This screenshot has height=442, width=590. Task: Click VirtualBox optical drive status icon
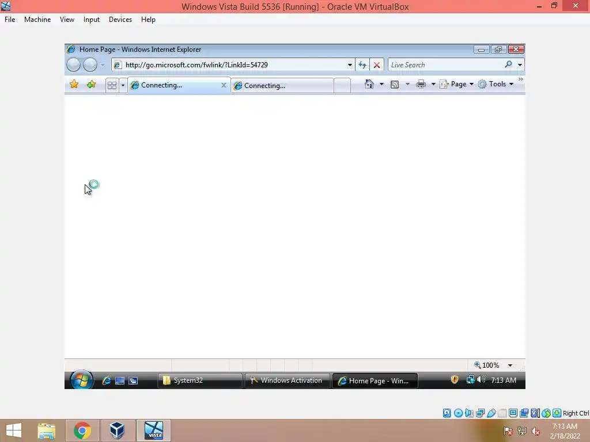click(458, 413)
